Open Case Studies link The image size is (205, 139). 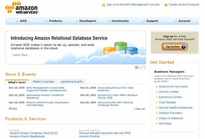[x=167, y=102]
